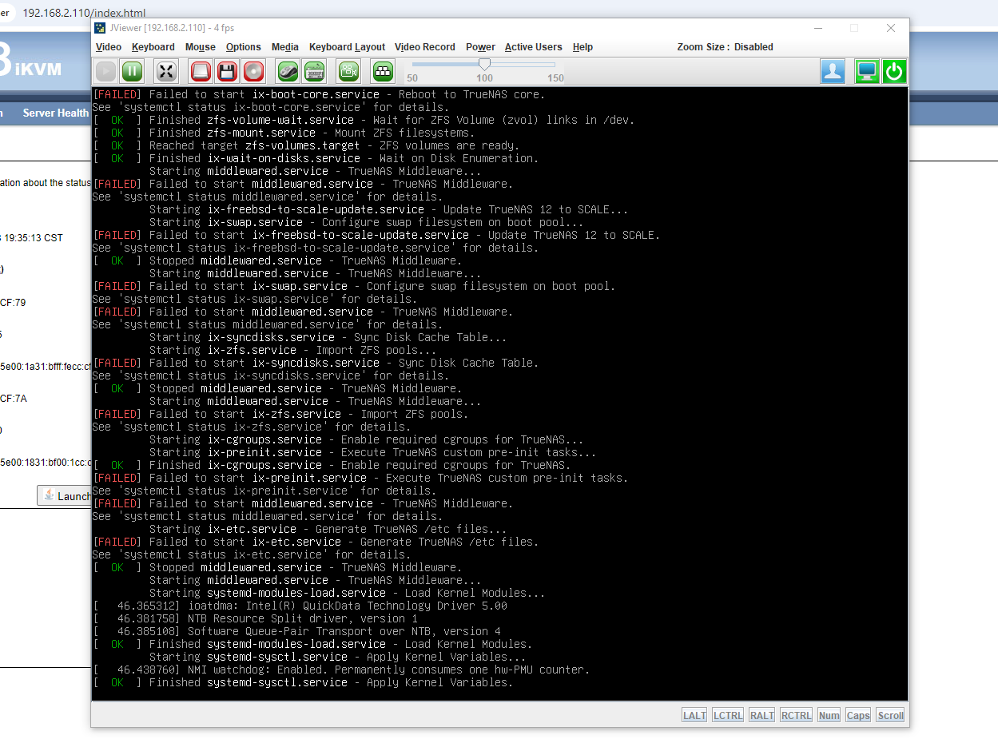Toggle the Scroll lock indicator
The width and height of the screenshot is (998, 751).
pyautogui.click(x=890, y=715)
